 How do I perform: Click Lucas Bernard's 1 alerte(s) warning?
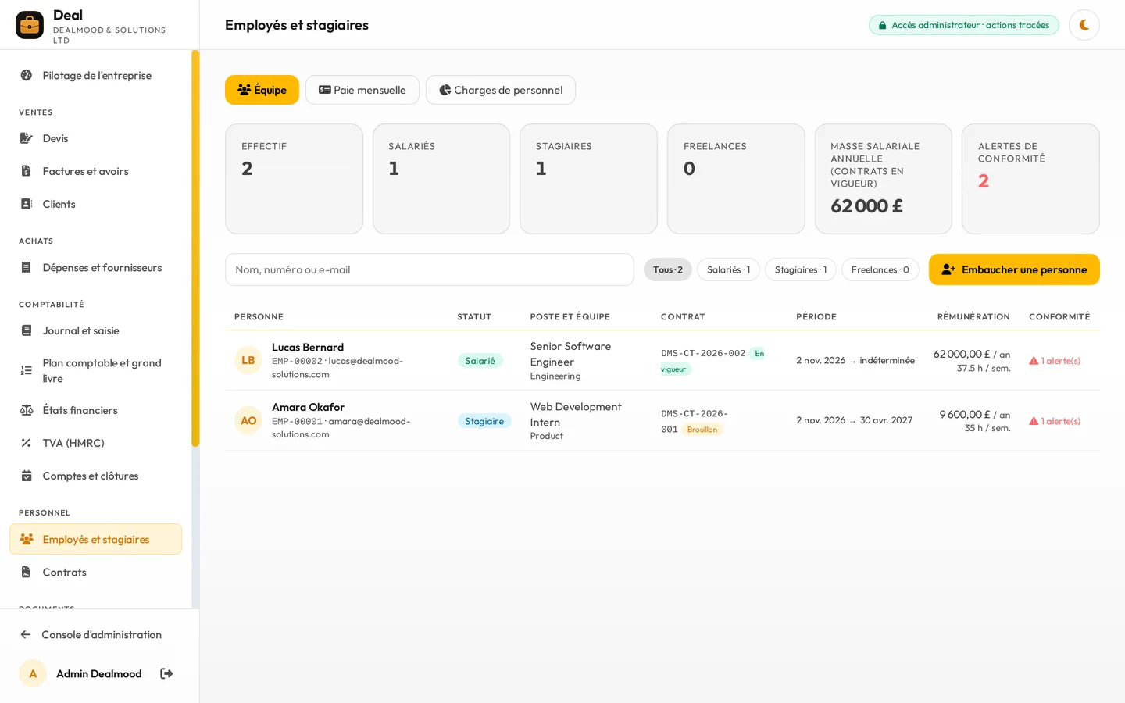[1055, 361]
